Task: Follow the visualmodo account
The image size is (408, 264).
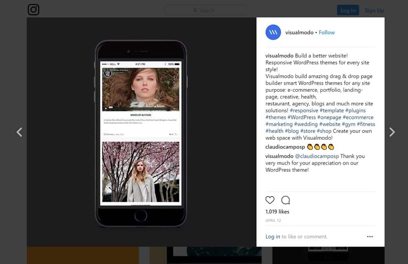Action: point(327,33)
